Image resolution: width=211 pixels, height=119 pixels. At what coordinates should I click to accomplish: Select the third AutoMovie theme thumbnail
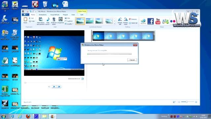(x=99, y=21)
